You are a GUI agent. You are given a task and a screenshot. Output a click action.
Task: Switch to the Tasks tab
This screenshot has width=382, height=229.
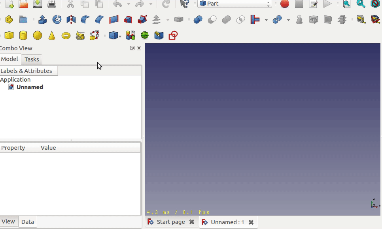click(32, 59)
